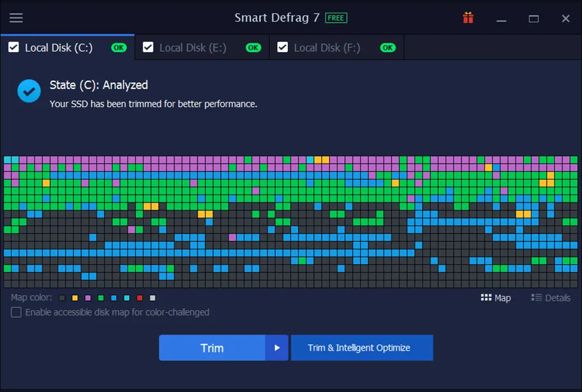Click the red gift box icon
The width and height of the screenshot is (582, 392).
click(x=468, y=17)
